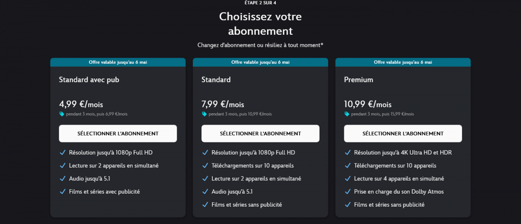Click the checkmark next to Dolby Atmos feature
Image resolution: width=521 pixels, height=224 pixels.
(x=347, y=191)
